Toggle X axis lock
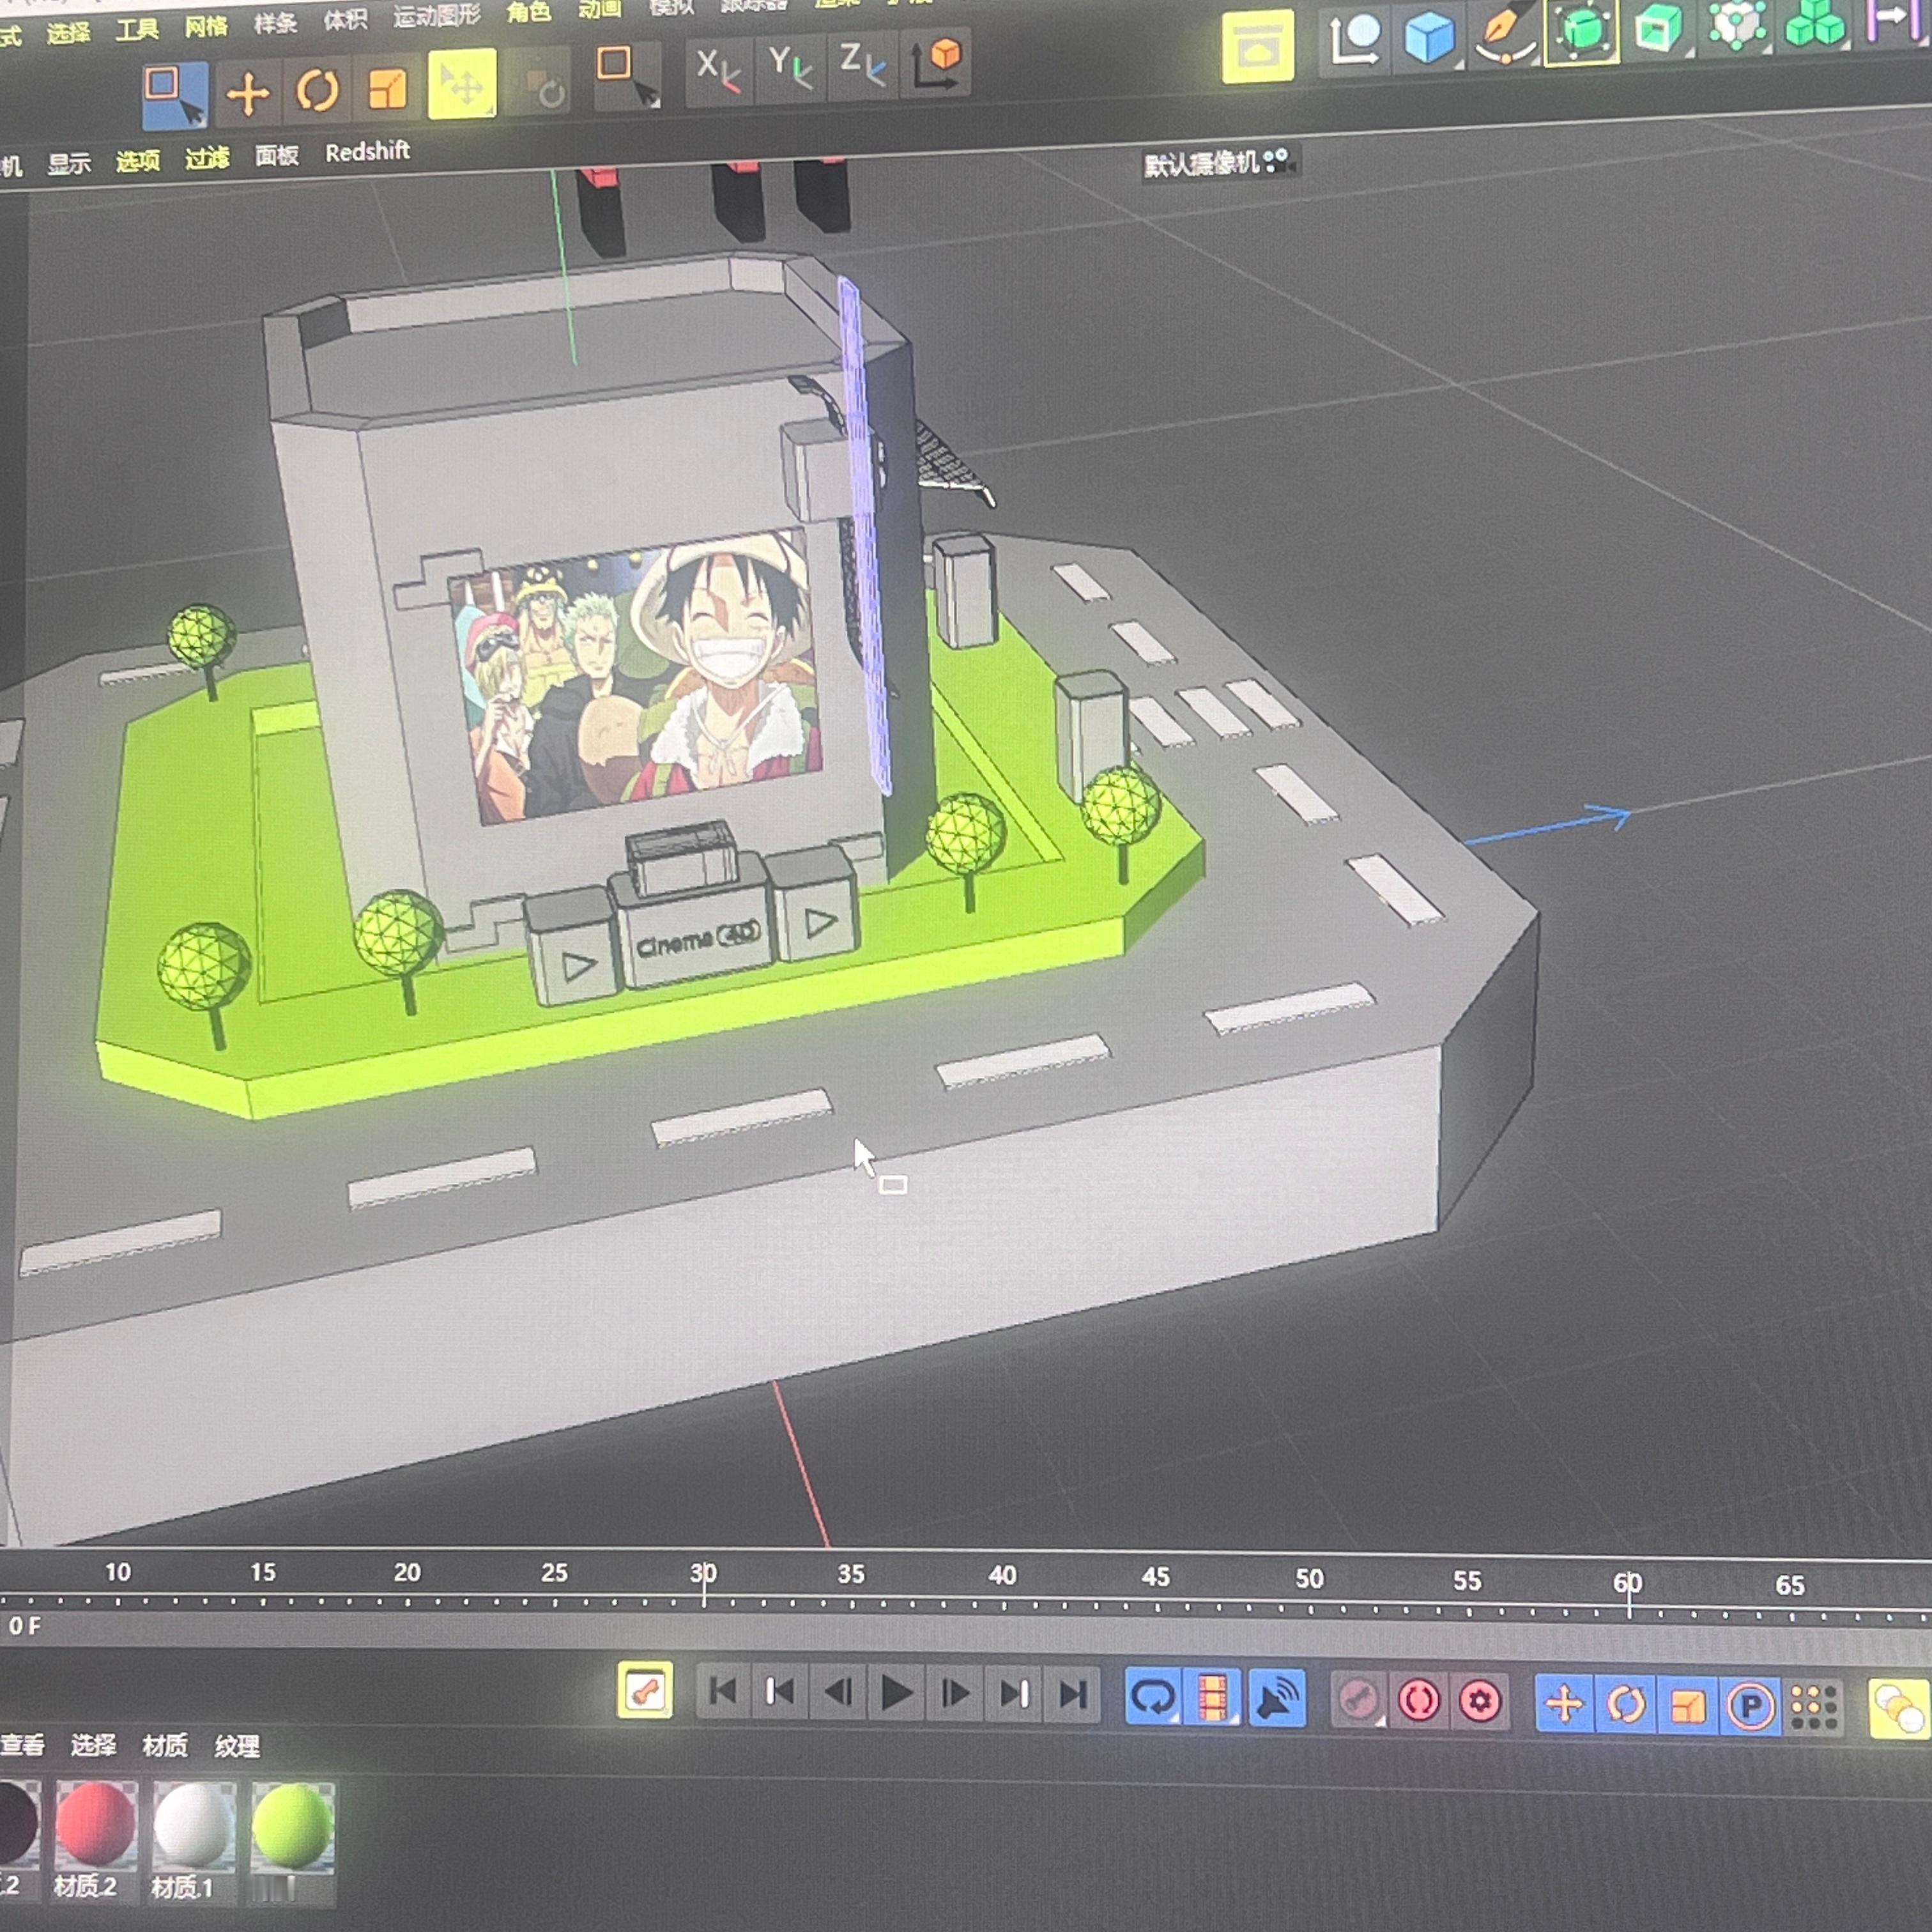The image size is (1932, 1932). tap(718, 71)
